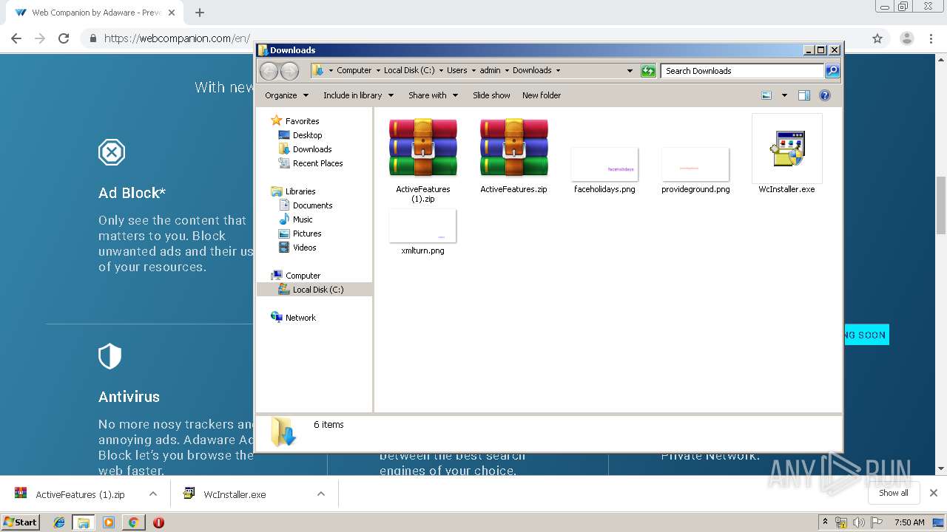Expand WcInstaller.exe download options chevron
Image resolution: width=947 pixels, height=532 pixels.
(x=321, y=494)
